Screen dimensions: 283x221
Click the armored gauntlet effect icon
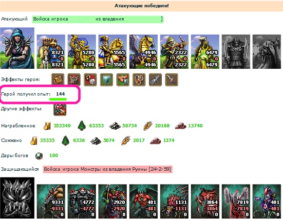tap(155, 80)
